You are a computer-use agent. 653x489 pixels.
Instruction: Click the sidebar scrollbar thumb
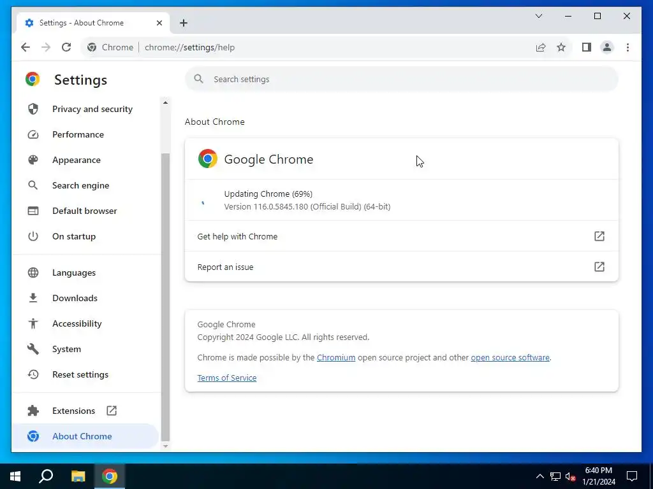pyautogui.click(x=165, y=297)
